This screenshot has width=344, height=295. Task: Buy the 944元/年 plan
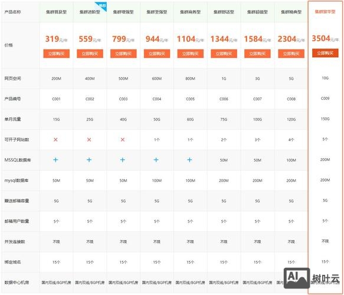(157, 54)
